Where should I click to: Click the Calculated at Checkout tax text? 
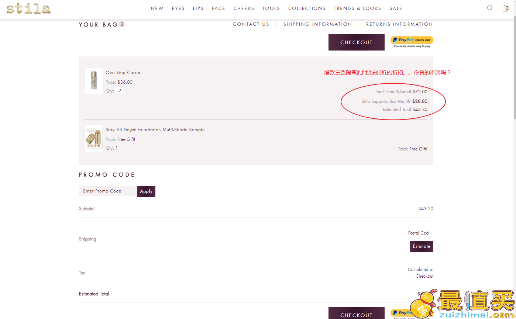click(421, 273)
